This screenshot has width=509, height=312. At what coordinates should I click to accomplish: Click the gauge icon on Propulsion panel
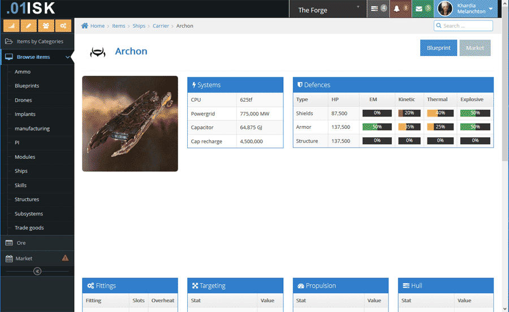[x=301, y=286]
